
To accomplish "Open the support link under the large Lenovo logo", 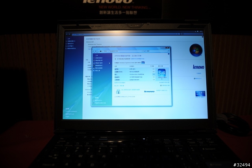I will tap(199, 73).
